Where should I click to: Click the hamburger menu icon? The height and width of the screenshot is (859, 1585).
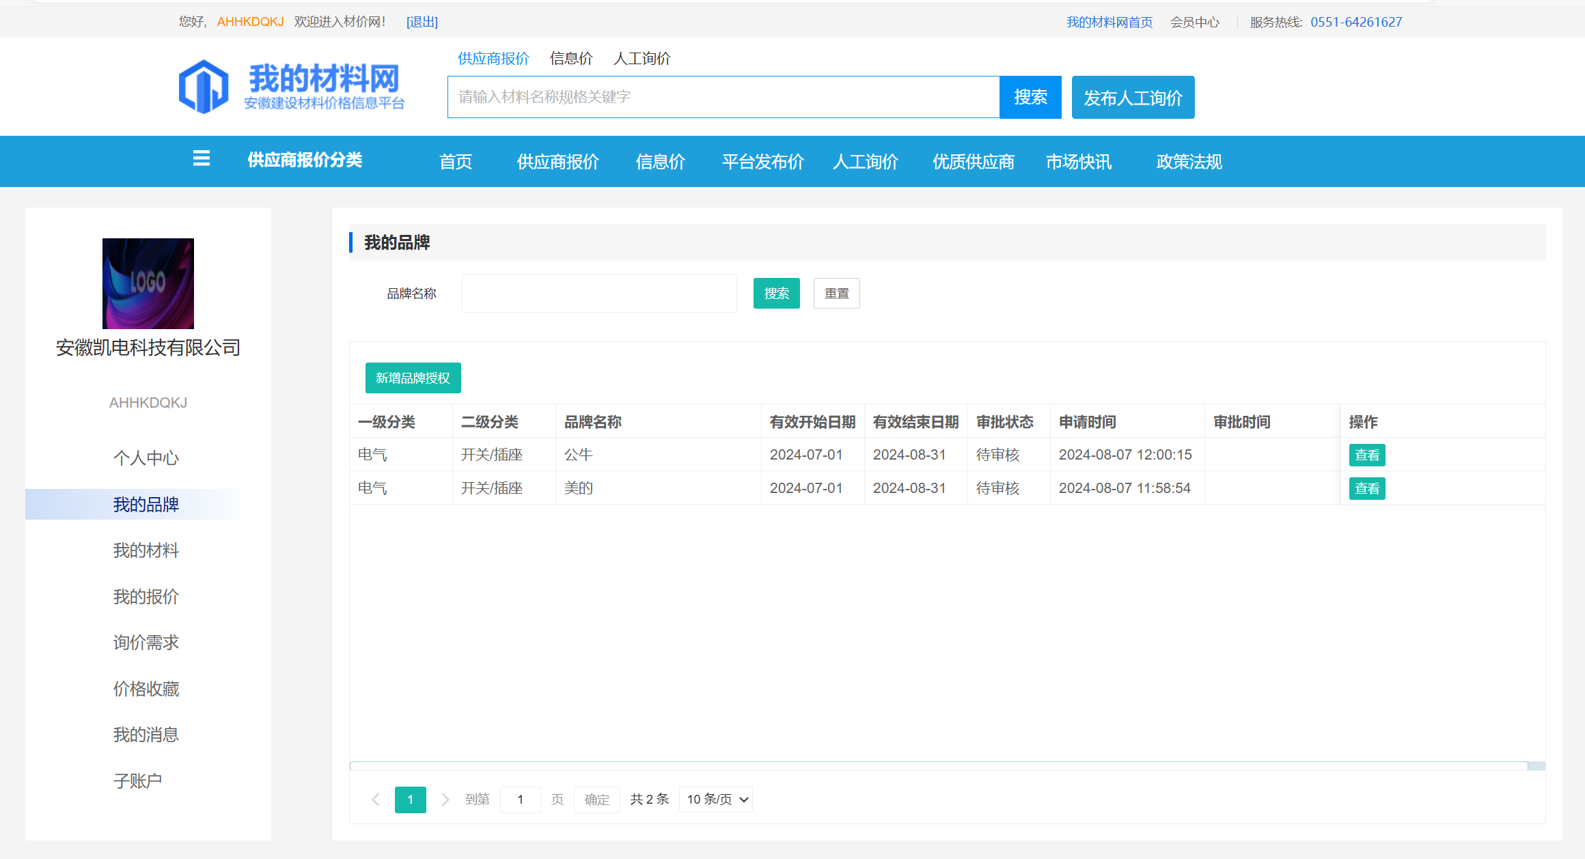tap(201, 159)
